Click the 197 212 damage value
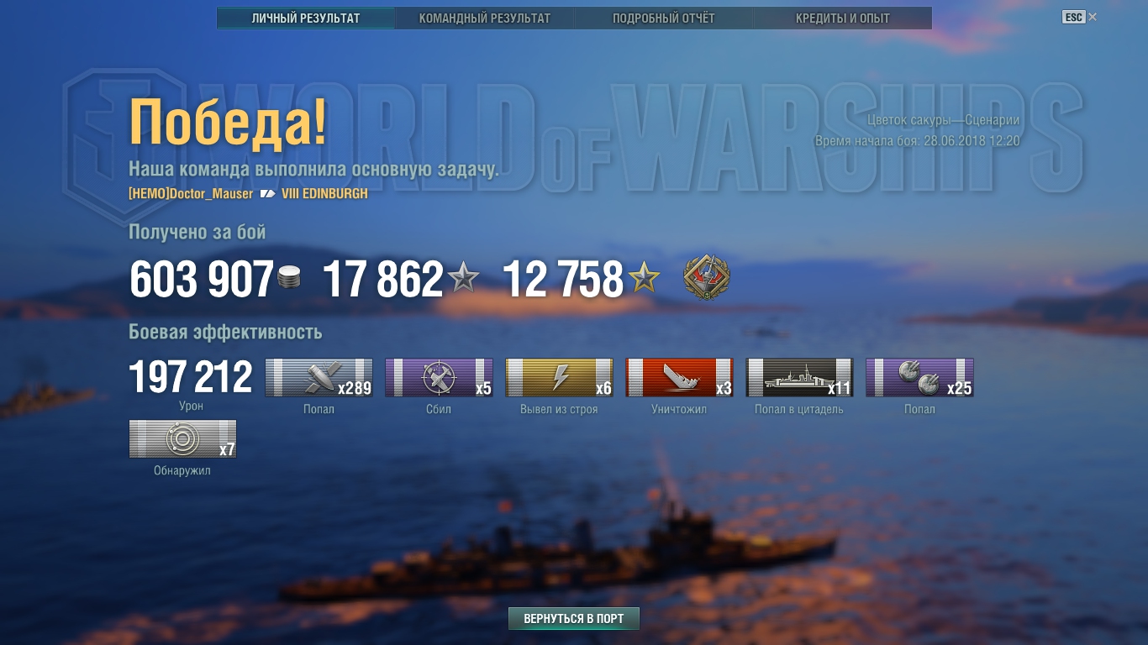 pyautogui.click(x=191, y=377)
